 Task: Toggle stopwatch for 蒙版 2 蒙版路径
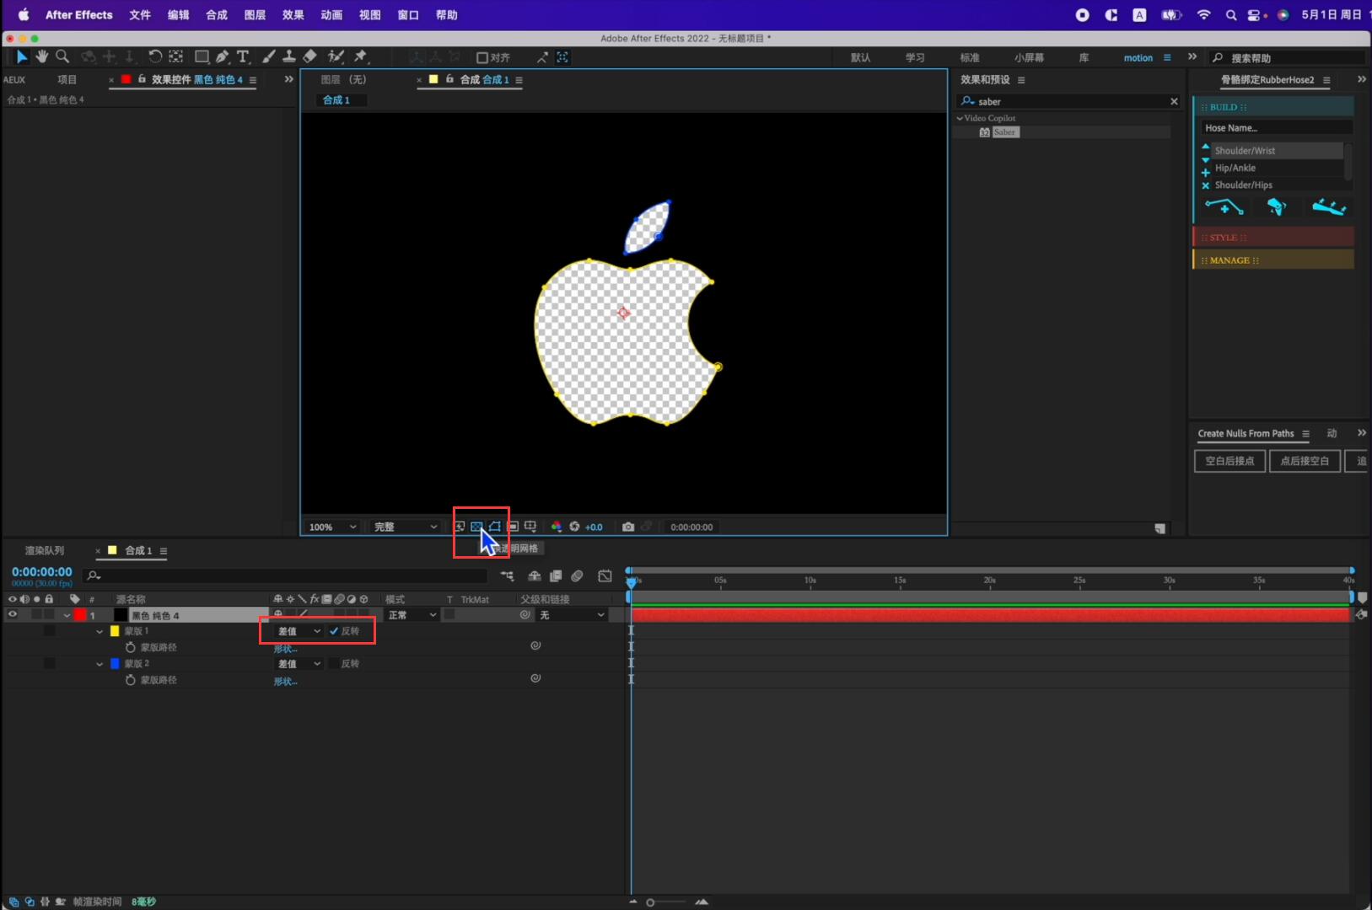coord(131,680)
